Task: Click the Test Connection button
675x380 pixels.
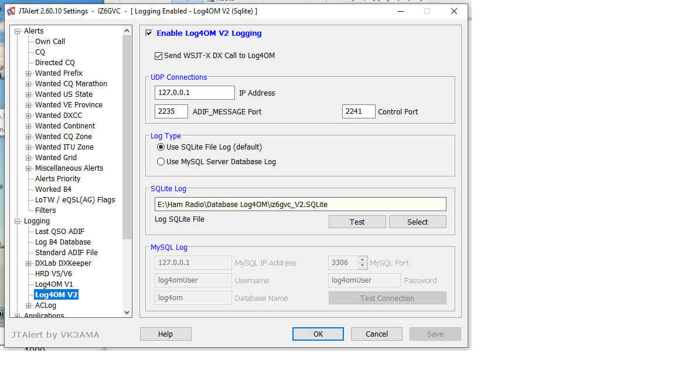Action: click(387, 298)
